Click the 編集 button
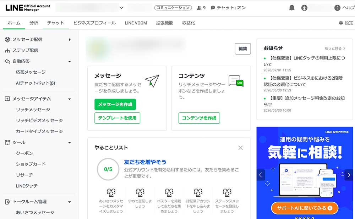355x219 pixels. 243,49
